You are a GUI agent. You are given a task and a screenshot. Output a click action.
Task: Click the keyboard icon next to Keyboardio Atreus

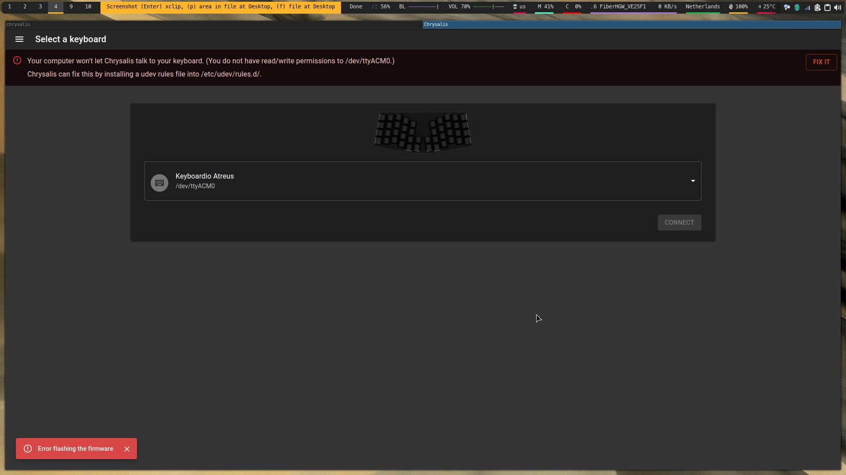click(160, 183)
